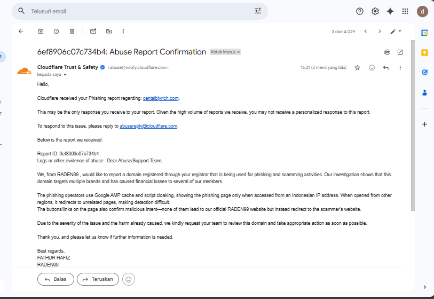Click 'Report ID: 6ef8906c07c734b4' text
The height and width of the screenshot is (299, 434).
68,154
